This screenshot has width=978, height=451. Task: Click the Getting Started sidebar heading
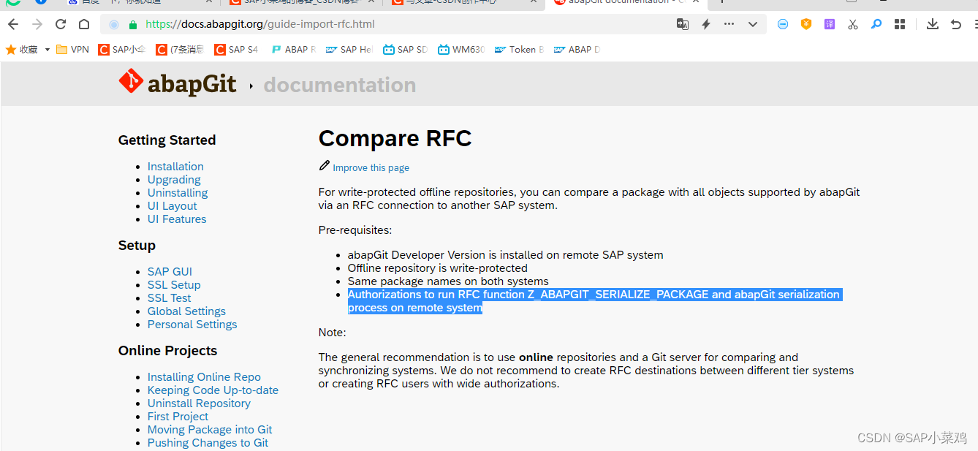pyautogui.click(x=167, y=140)
